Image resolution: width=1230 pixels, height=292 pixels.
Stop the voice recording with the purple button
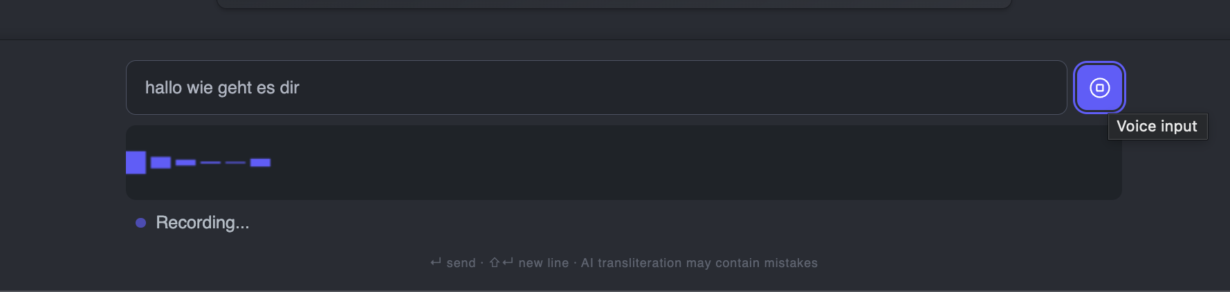1099,88
